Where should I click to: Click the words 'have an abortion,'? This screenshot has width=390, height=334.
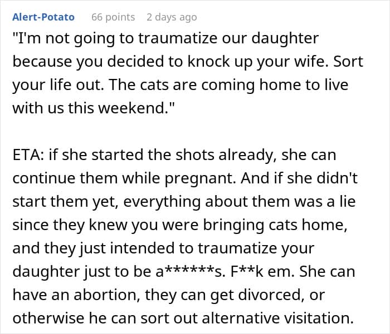76,295
